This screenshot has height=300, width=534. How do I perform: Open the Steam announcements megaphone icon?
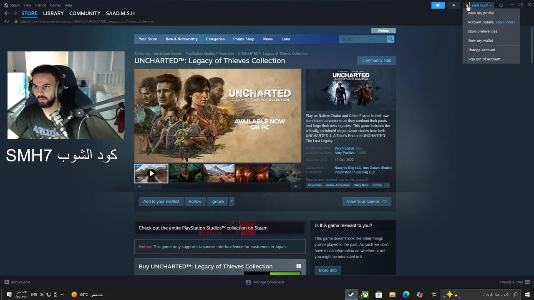point(438,5)
